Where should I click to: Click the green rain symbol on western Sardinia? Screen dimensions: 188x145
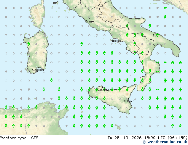29,44
